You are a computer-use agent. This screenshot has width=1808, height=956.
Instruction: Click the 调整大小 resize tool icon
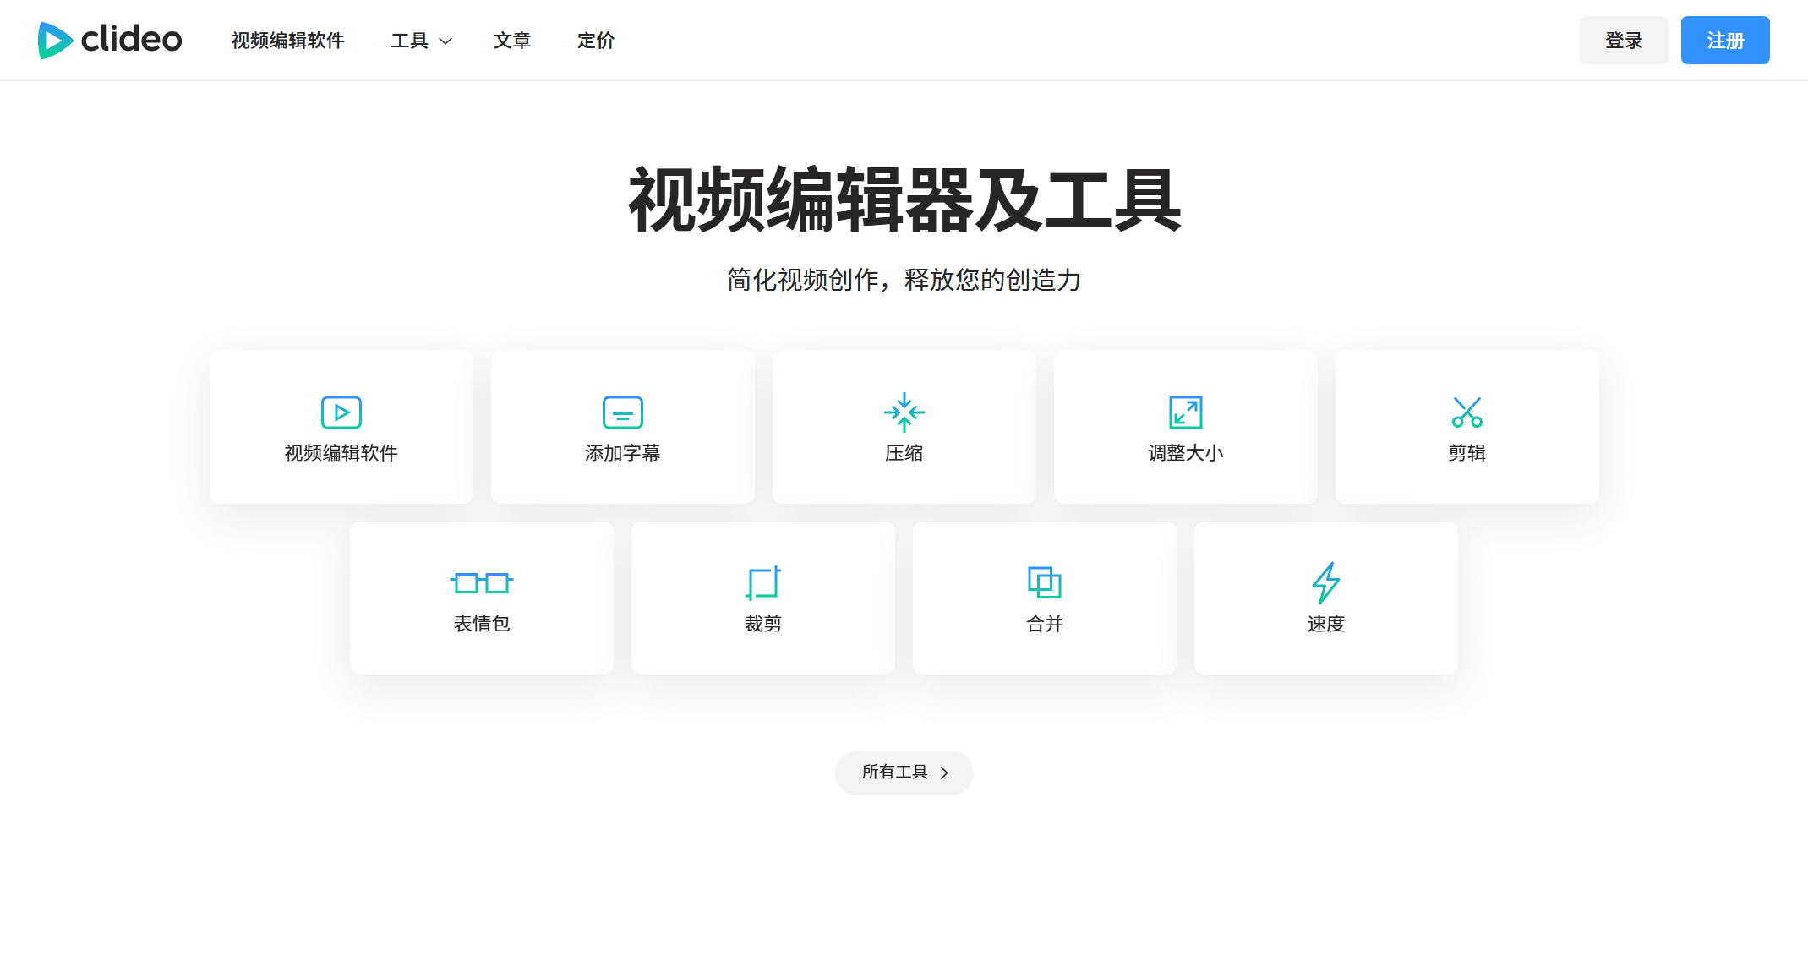pos(1185,412)
